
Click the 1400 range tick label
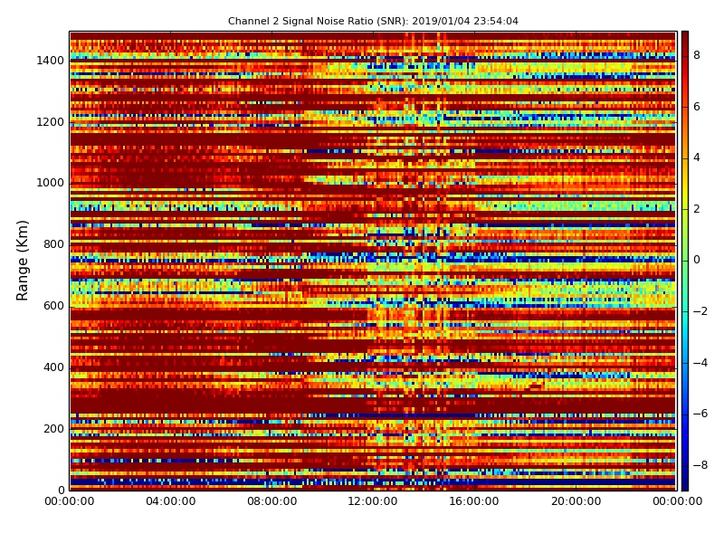tap(51, 61)
